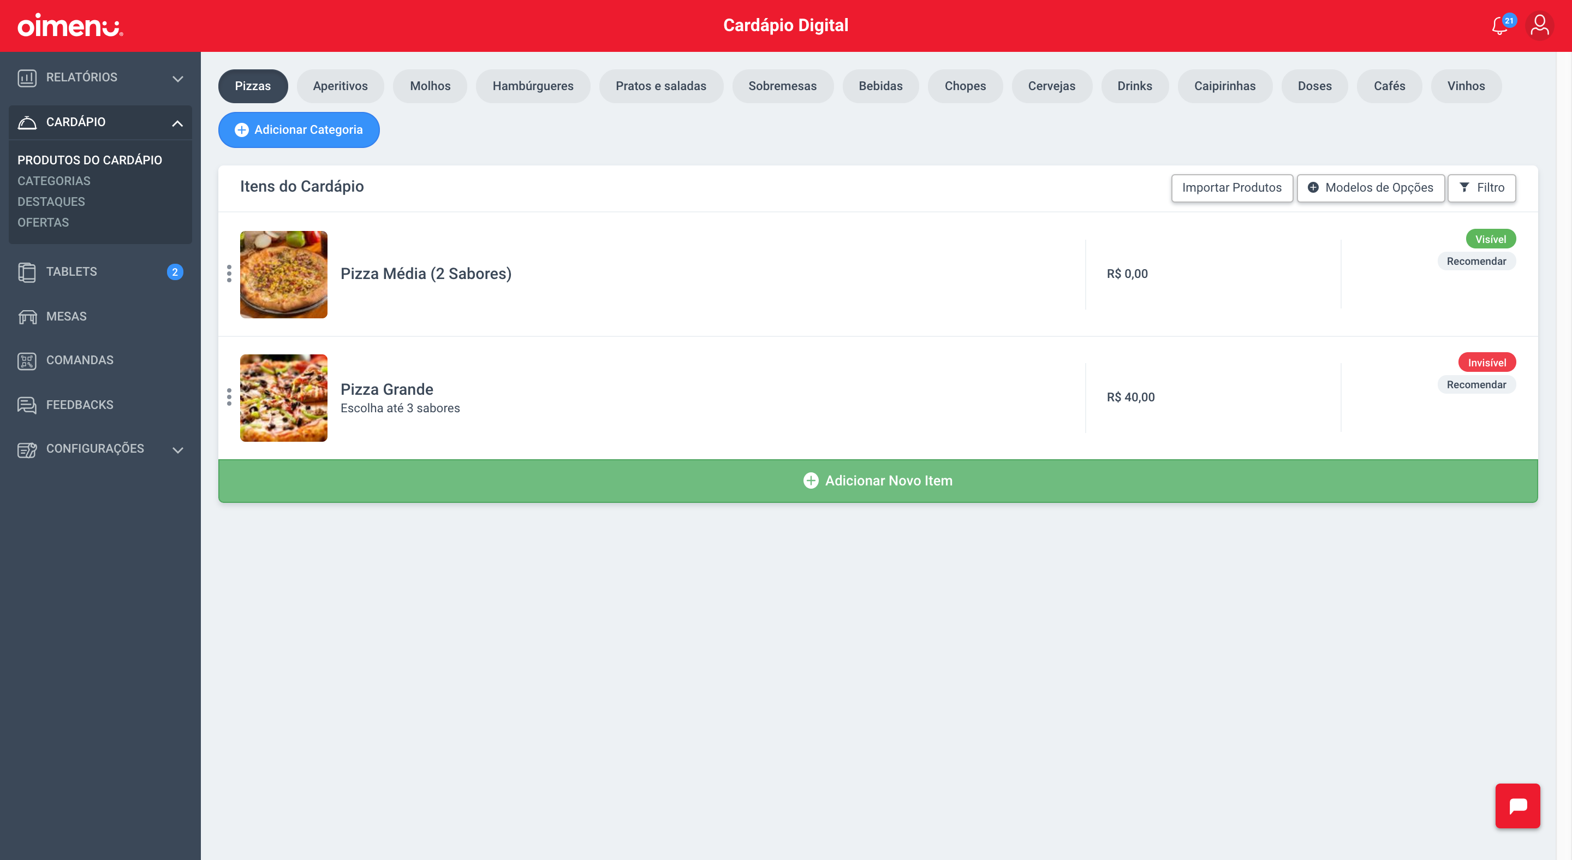
Task: Open the Pratos e saladas category
Action: (661, 86)
